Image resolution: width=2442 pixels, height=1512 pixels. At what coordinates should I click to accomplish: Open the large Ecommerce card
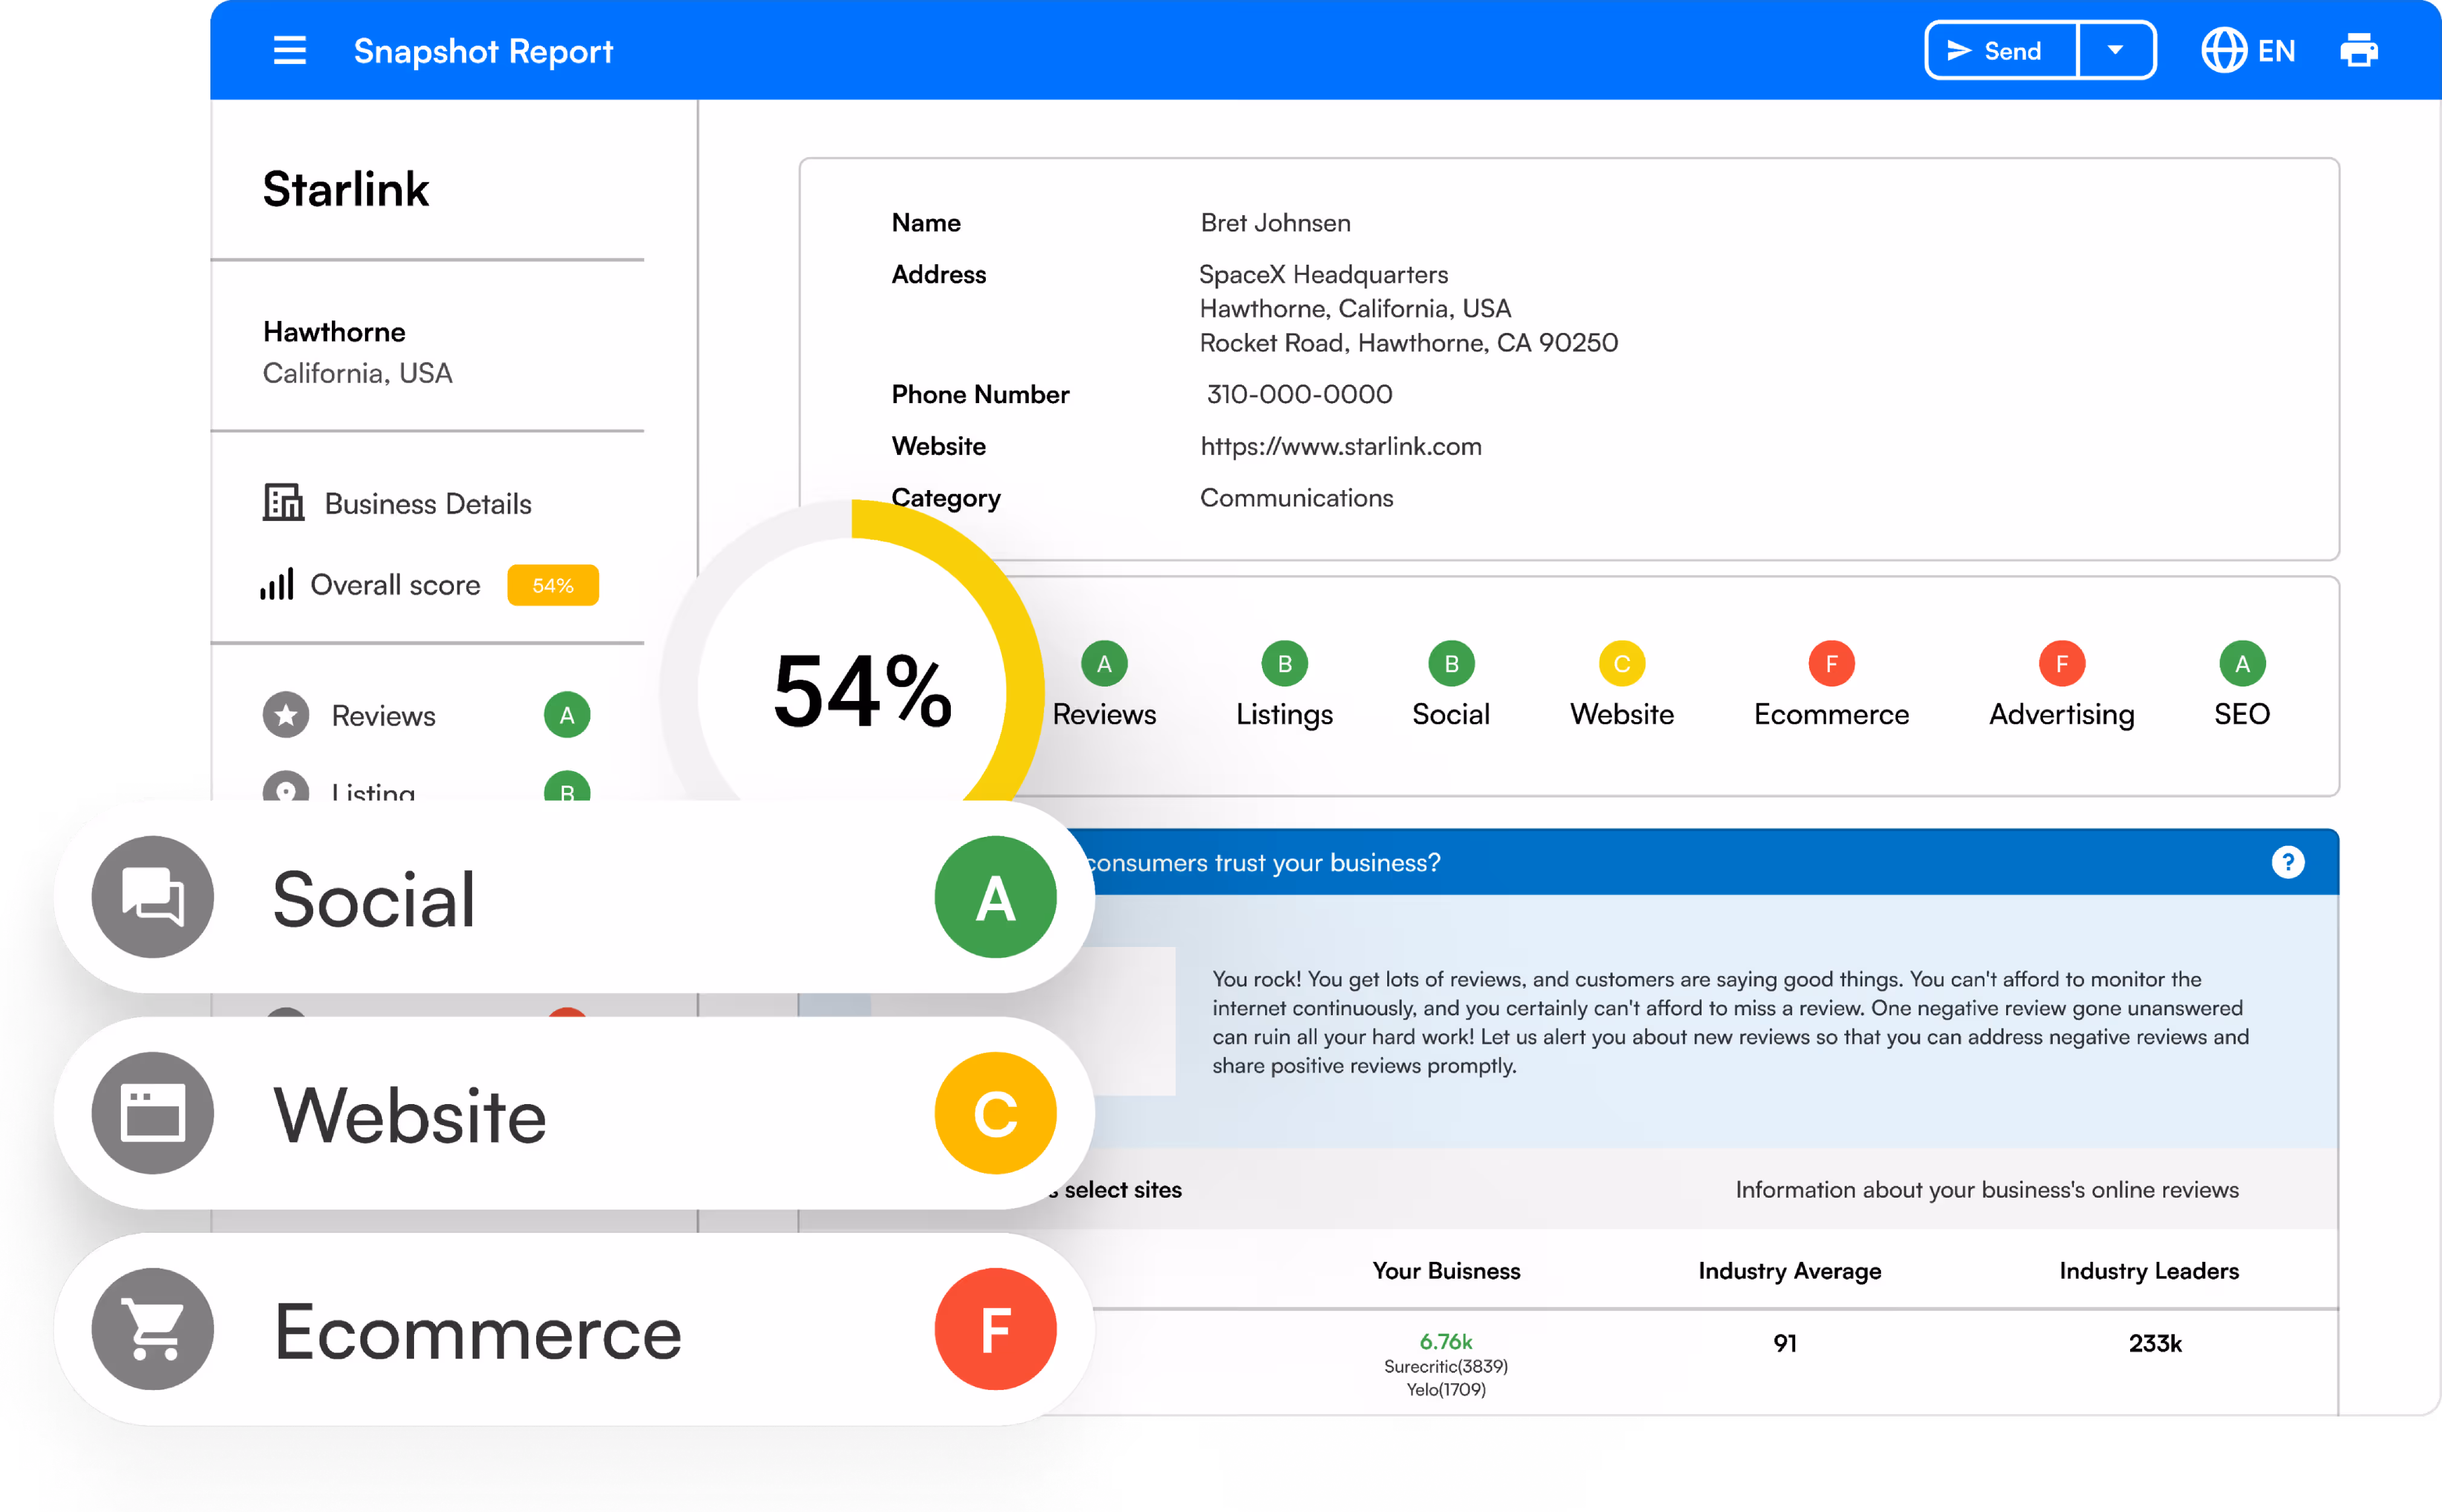(575, 1329)
